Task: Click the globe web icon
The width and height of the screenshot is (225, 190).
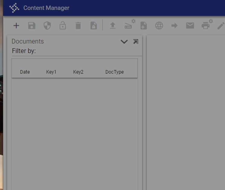Action: pos(159,26)
